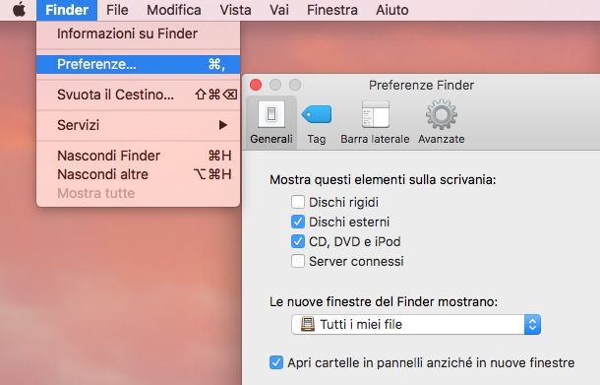The image size is (600, 385).
Task: Open the Apple menu
Action: 19,10
